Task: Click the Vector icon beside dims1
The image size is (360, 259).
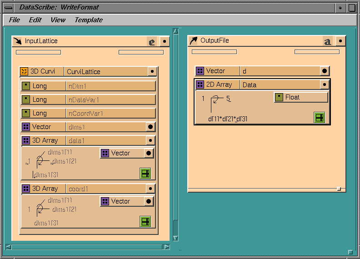Action: pyautogui.click(x=26, y=127)
